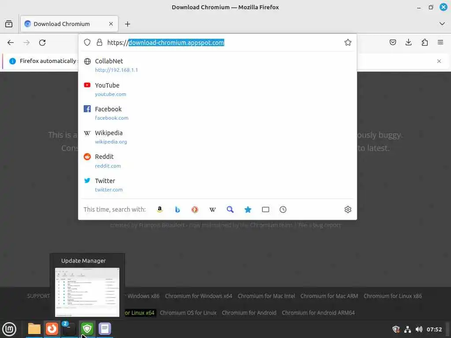
Task: Search this time with Wikipedia
Action: pos(213,209)
